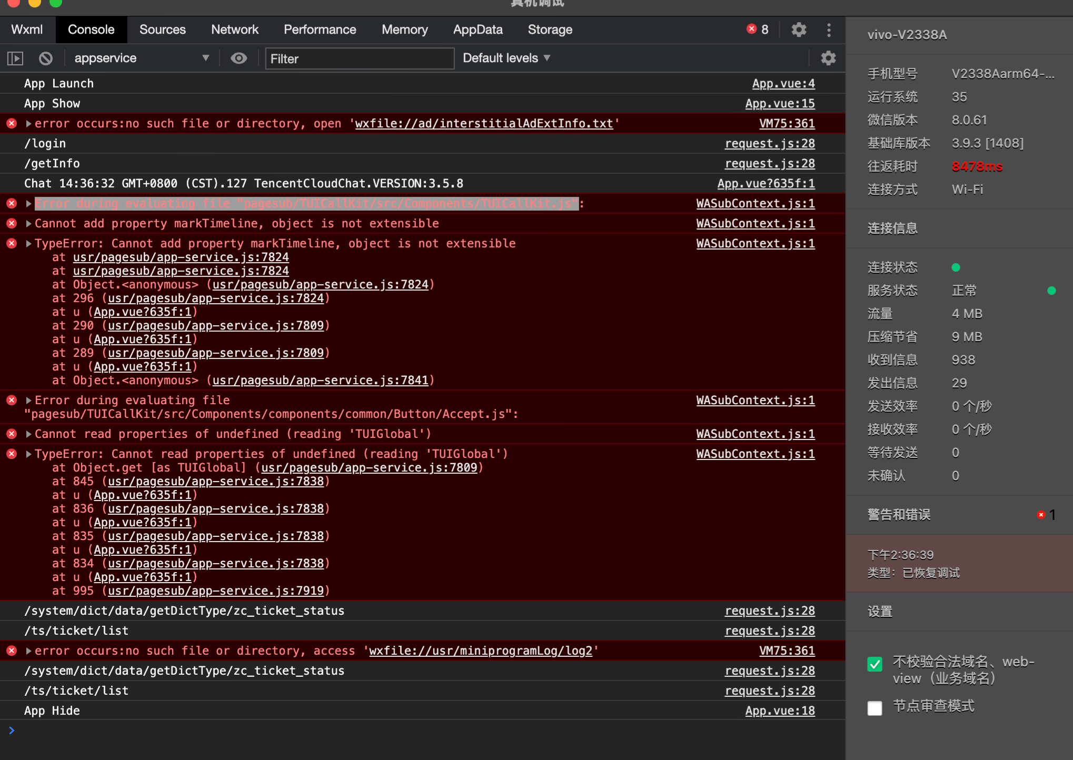Switch to the Network tab
Viewport: 1073px width, 760px height.
[234, 29]
